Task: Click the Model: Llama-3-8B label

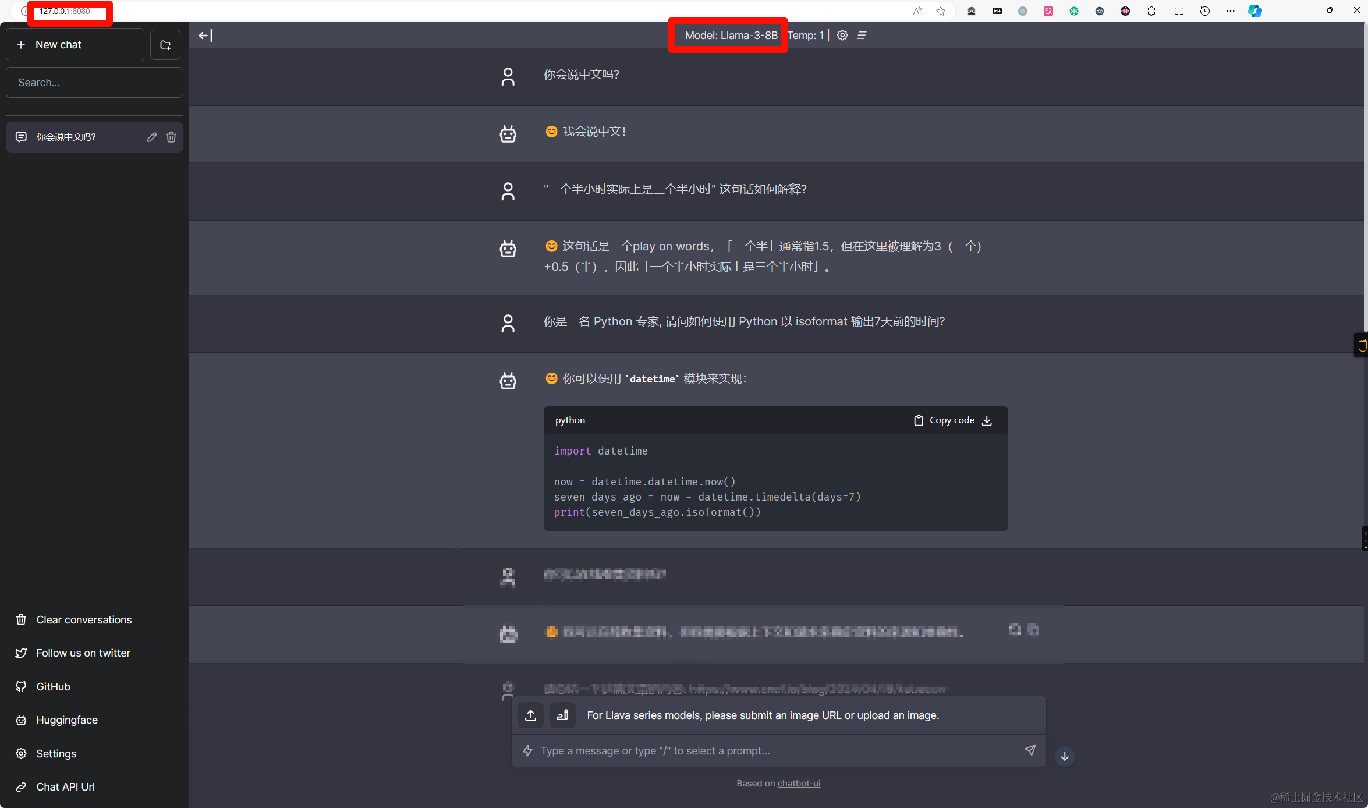Action: 731,36
